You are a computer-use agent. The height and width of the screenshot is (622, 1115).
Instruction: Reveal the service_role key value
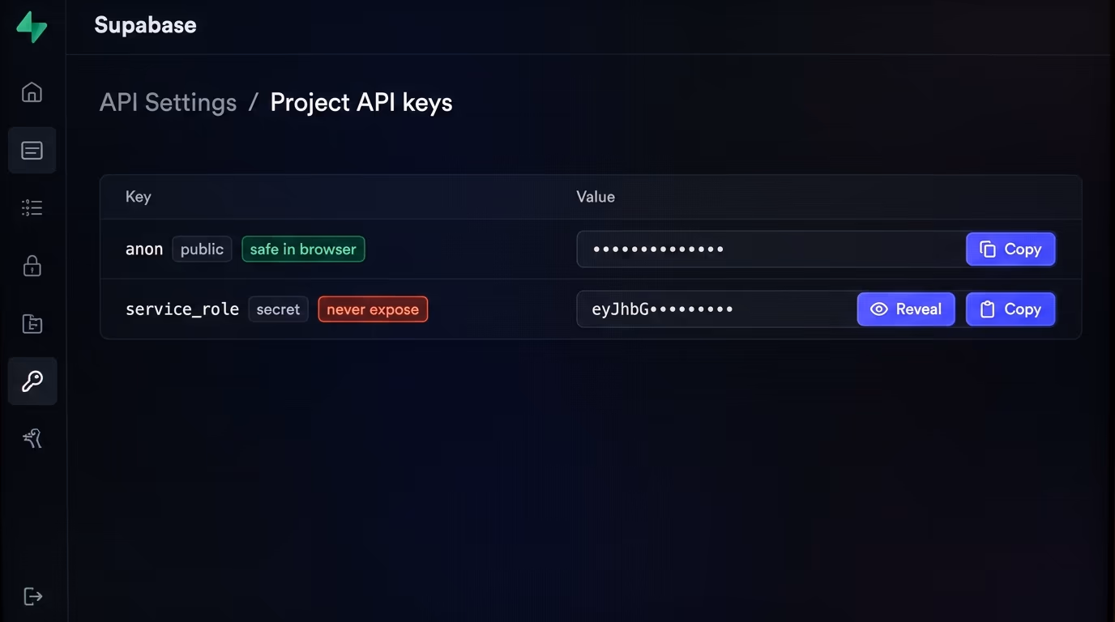pyautogui.click(x=906, y=309)
